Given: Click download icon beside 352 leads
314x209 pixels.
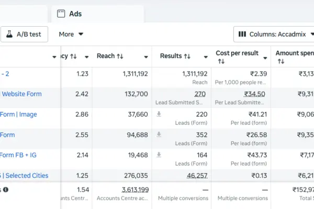Looking at the screenshot, I should tap(159, 134).
